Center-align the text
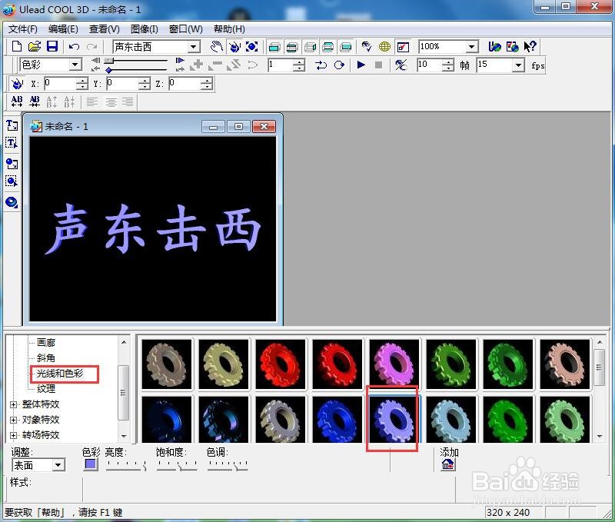This screenshot has width=615, height=522. 111,102
